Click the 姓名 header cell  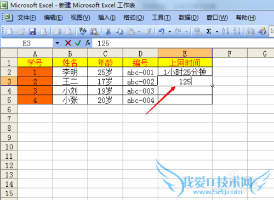70,63
